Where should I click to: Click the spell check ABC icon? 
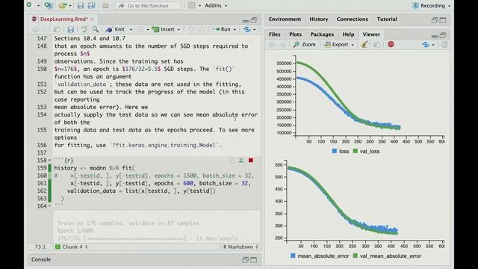(x=84, y=29)
